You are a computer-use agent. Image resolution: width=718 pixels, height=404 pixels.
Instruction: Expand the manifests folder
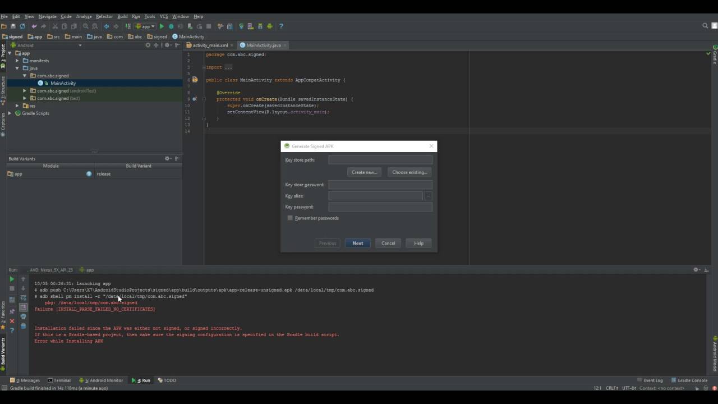(17, 61)
